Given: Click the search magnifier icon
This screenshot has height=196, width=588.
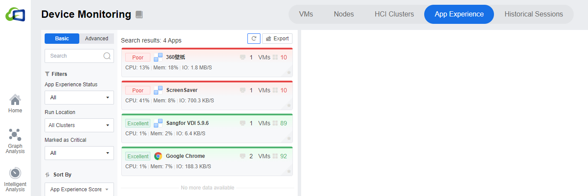Looking at the screenshot, I should click(x=107, y=56).
